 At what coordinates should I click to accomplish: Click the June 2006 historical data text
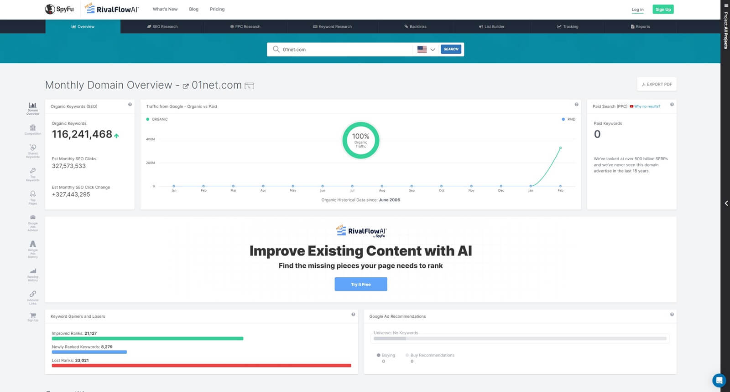[389, 200]
